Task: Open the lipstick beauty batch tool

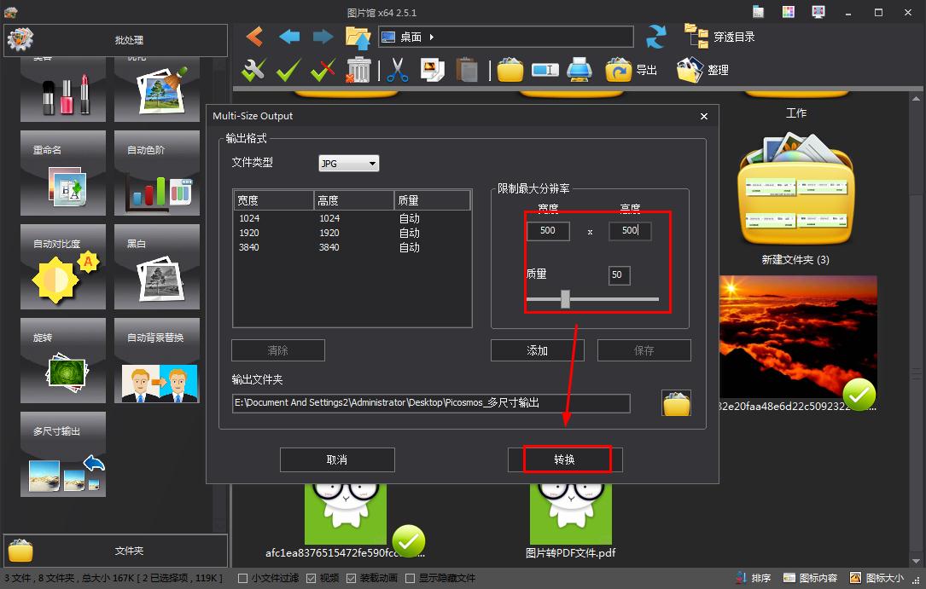Action: coord(63,90)
